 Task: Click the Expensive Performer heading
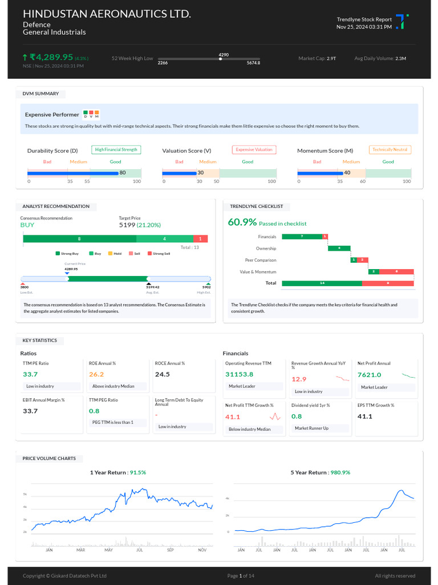[52, 114]
